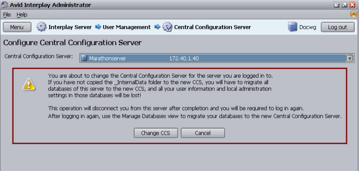Screen dimensions: 359x171
Task: Click the Avid logo icon near menu bar
Action: 354,14
